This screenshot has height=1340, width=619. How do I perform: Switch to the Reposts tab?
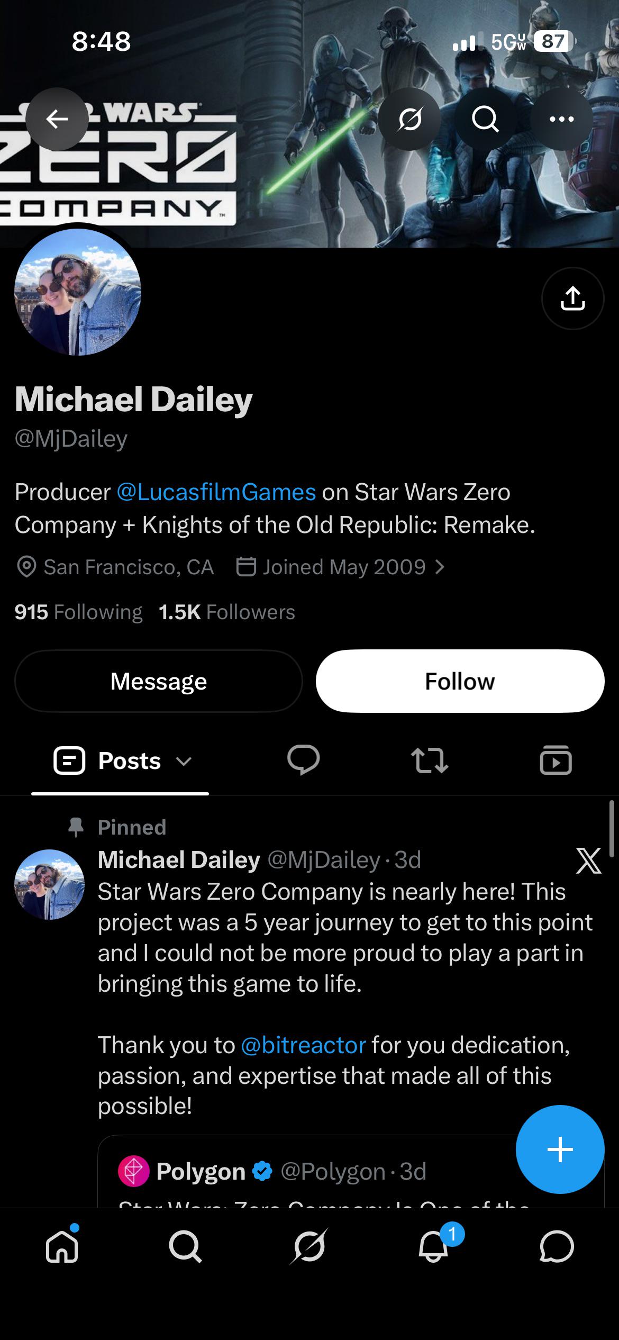tap(429, 760)
